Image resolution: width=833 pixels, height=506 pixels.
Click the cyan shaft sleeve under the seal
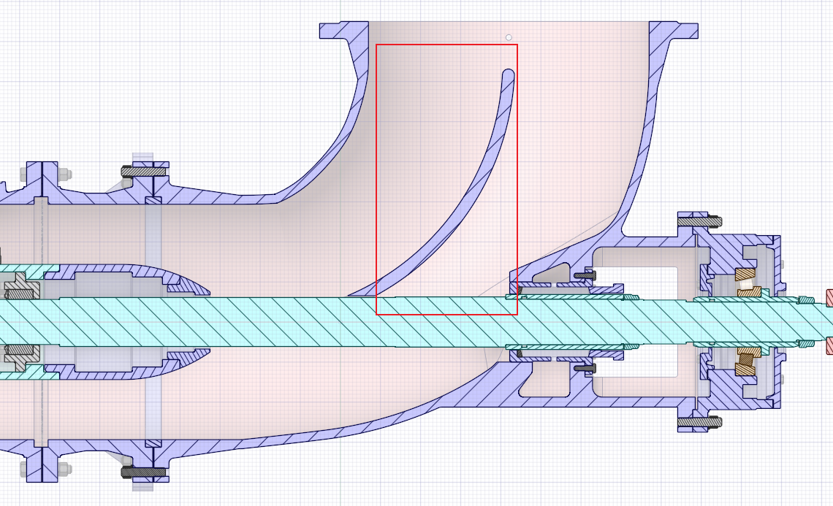pos(570,297)
